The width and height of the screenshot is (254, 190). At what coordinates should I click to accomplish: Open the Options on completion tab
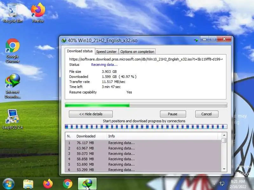click(x=137, y=52)
